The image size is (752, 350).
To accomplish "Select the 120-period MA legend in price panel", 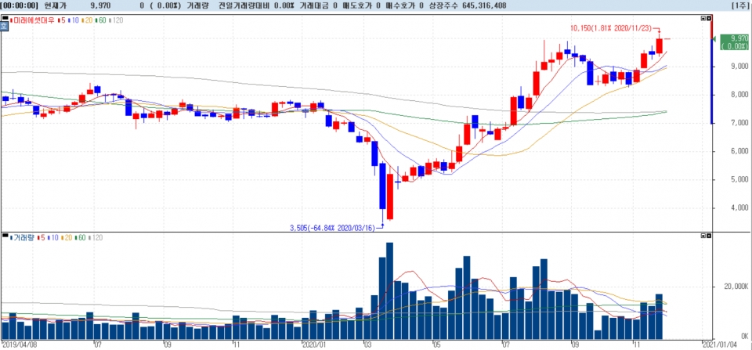I will [116, 20].
